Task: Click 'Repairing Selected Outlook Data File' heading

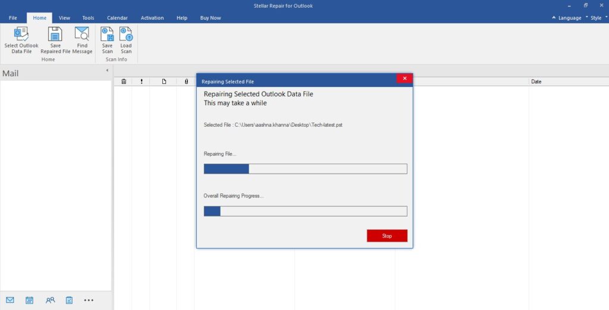Action: [x=258, y=94]
